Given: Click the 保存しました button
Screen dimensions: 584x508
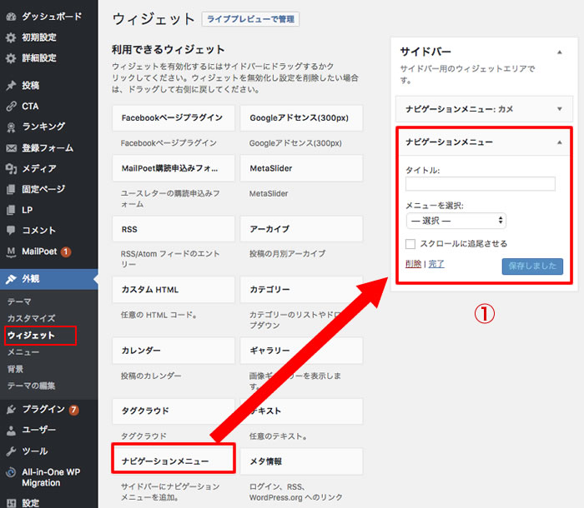Looking at the screenshot, I should [x=532, y=266].
